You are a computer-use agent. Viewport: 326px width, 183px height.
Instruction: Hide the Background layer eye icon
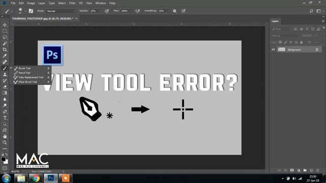273,50
